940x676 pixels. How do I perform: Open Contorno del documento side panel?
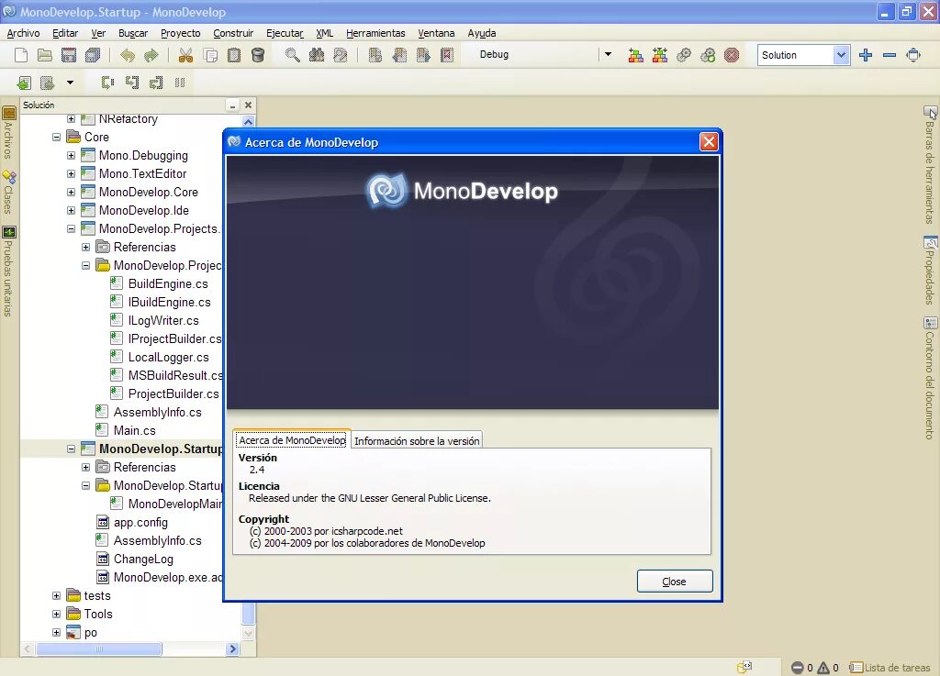tap(930, 378)
